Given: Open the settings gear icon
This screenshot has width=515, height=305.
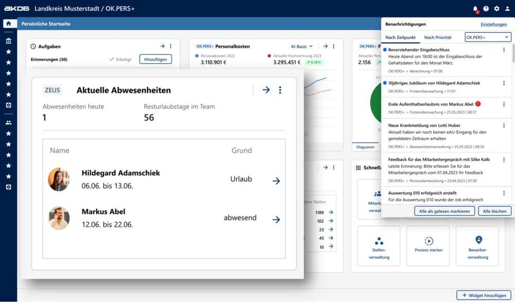Looking at the screenshot, I should coord(496,9).
